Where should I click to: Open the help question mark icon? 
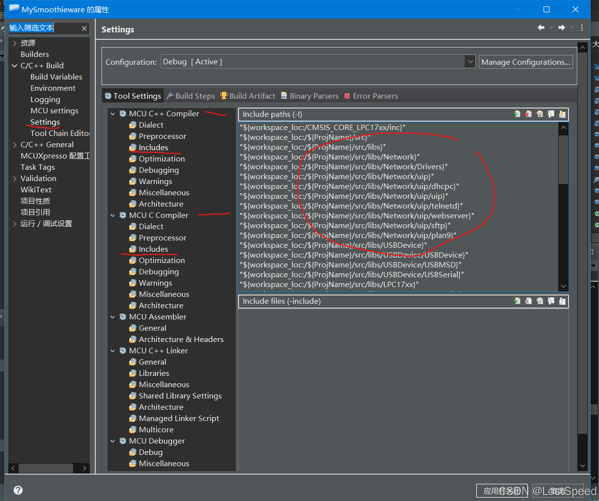pos(18,490)
